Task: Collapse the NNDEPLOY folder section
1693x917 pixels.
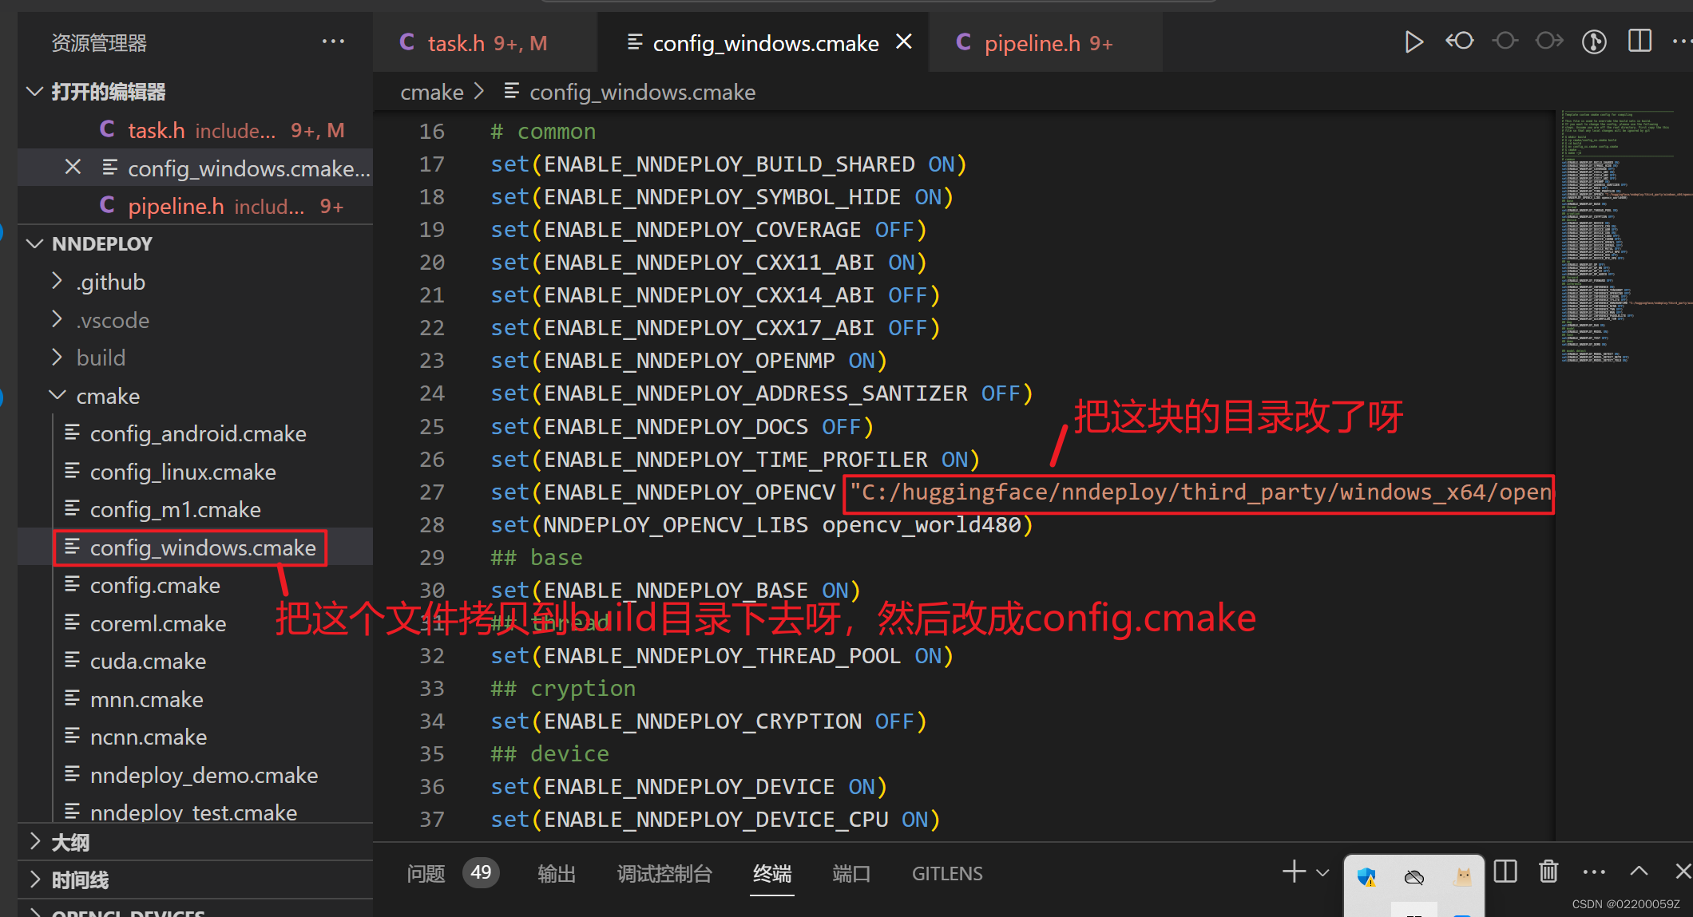Action: pyautogui.click(x=34, y=243)
